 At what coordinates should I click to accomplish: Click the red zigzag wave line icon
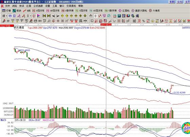pos(100,16)
